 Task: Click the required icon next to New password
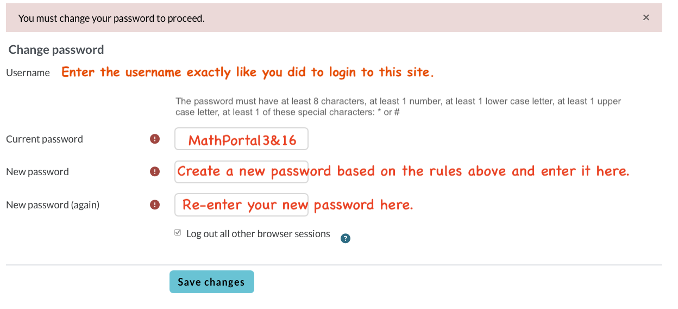pyautogui.click(x=155, y=172)
